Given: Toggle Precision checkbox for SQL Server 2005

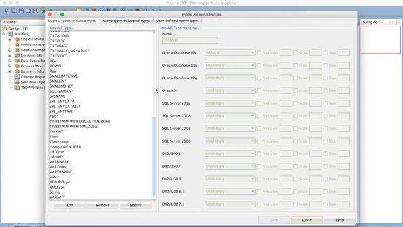Looking at the screenshot, I should (x=259, y=129).
